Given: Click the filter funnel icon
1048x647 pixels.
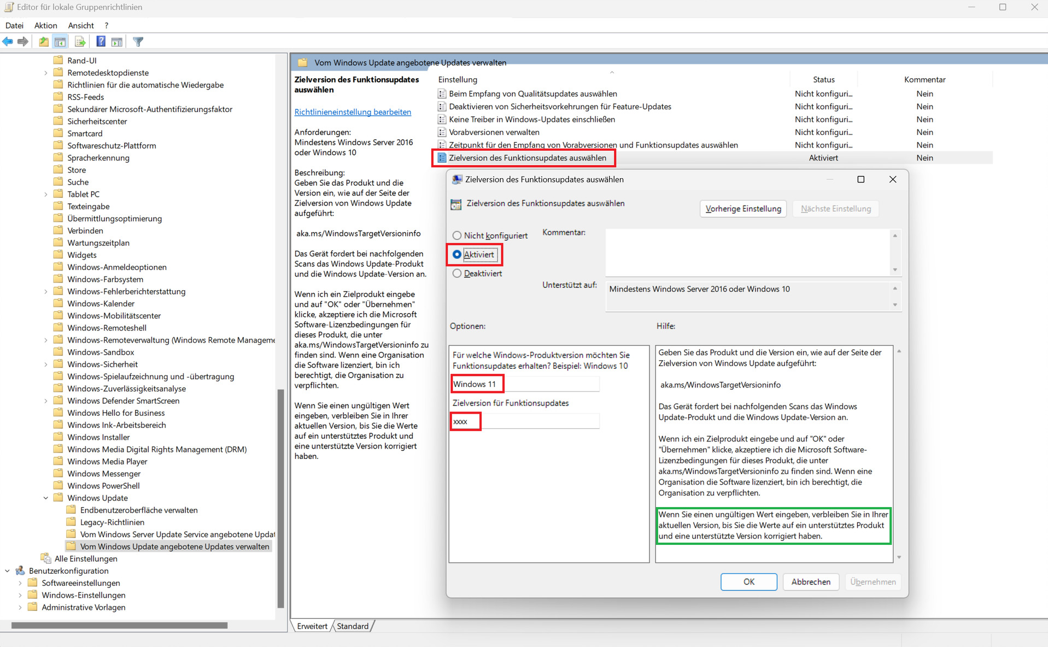Looking at the screenshot, I should (138, 42).
